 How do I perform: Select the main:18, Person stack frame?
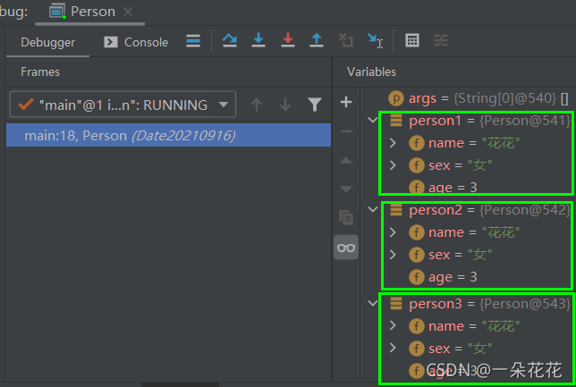[x=169, y=136]
